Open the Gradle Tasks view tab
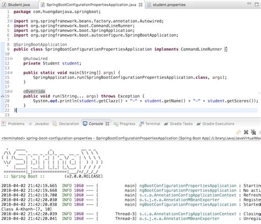 (178, 124)
